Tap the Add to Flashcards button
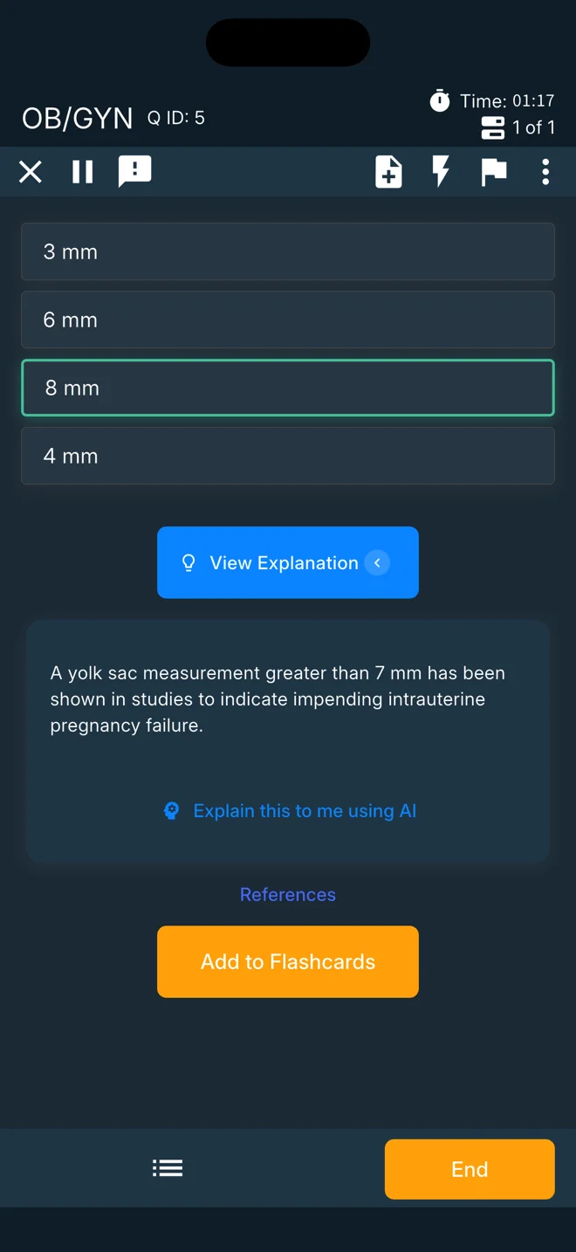 tap(288, 961)
